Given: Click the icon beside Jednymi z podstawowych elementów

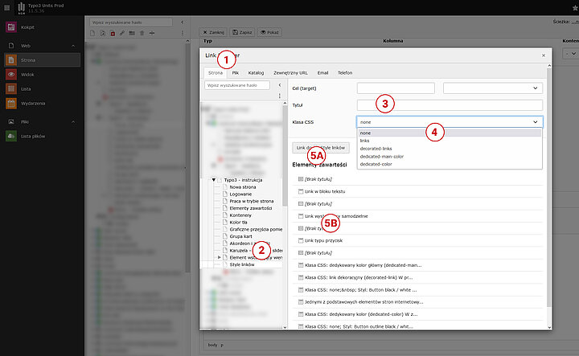Looking at the screenshot, I should [301, 302].
